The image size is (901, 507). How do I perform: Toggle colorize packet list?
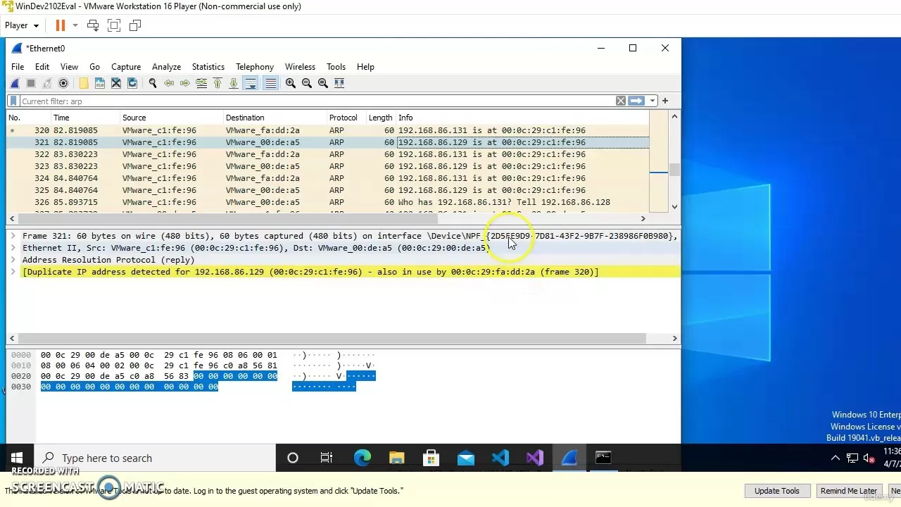[270, 82]
